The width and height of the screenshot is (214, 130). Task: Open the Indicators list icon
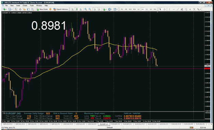point(104,9)
